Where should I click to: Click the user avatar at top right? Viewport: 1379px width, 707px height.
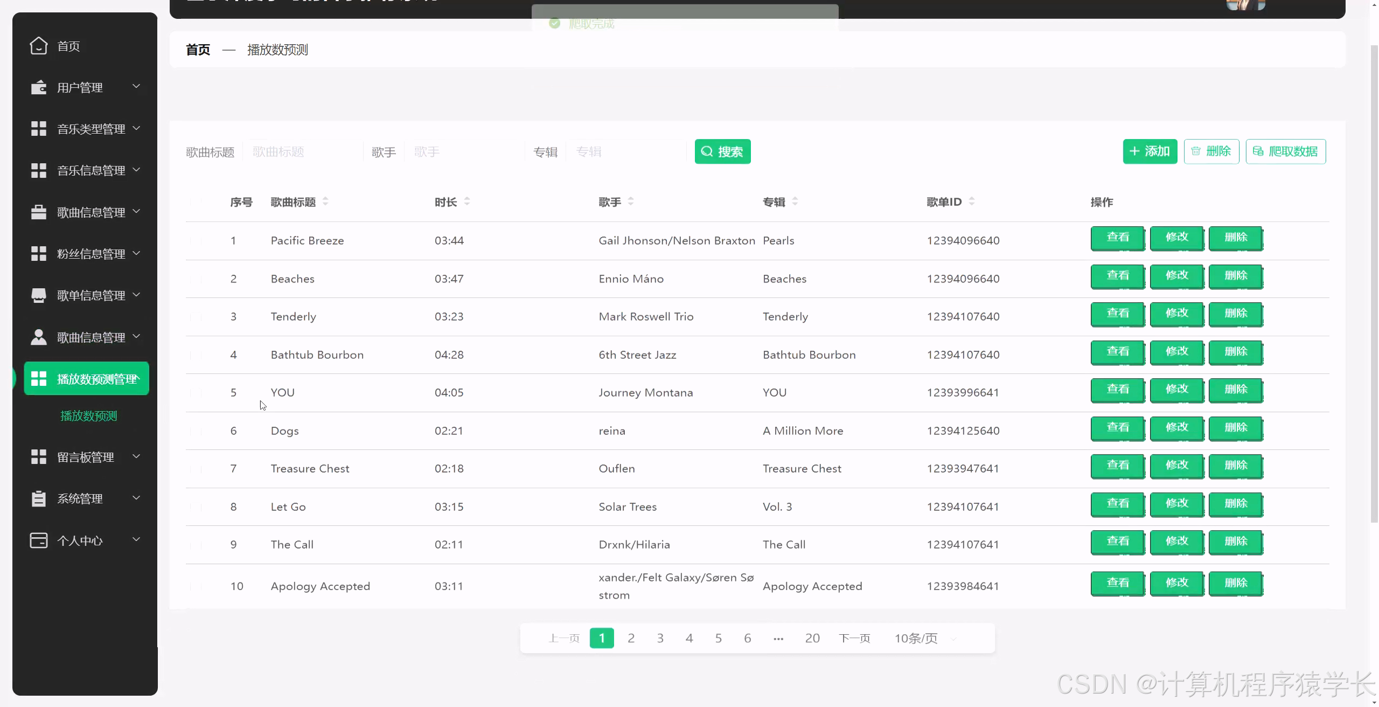coord(1245,4)
